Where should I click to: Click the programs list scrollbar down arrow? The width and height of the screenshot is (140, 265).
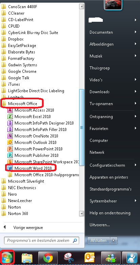(x=82, y=213)
